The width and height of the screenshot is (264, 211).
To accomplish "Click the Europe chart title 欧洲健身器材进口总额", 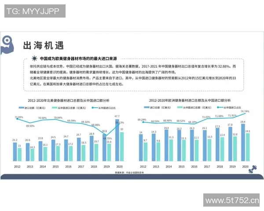I will pos(190,101).
